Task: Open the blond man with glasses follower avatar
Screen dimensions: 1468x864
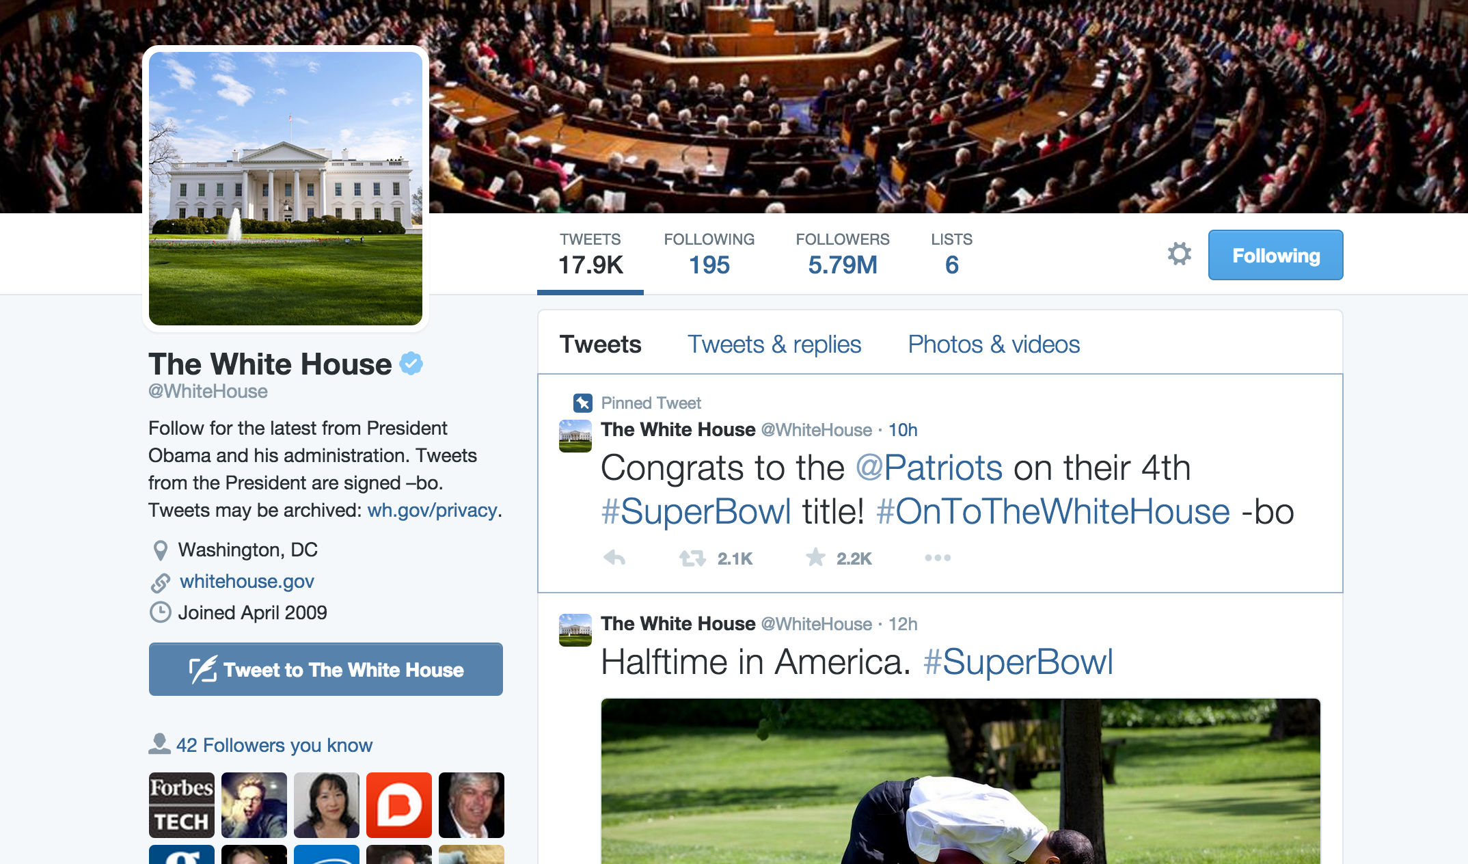Action: (x=254, y=805)
